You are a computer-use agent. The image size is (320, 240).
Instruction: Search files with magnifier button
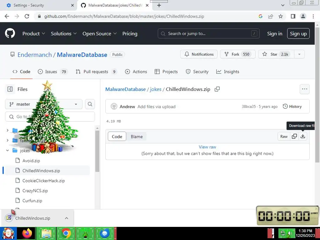(90, 104)
